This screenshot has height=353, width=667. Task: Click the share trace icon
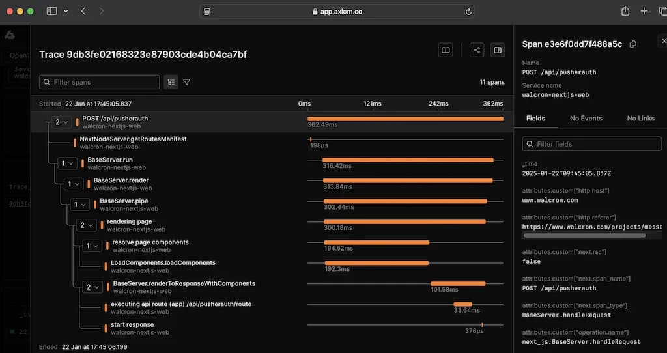click(477, 50)
